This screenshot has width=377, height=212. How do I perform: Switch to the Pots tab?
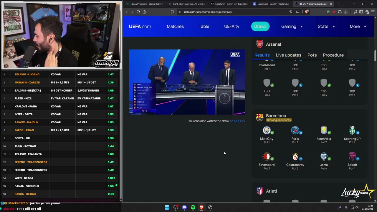[312, 55]
